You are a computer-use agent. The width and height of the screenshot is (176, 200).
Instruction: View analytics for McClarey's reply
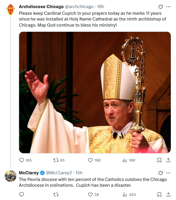[x=125, y=195]
